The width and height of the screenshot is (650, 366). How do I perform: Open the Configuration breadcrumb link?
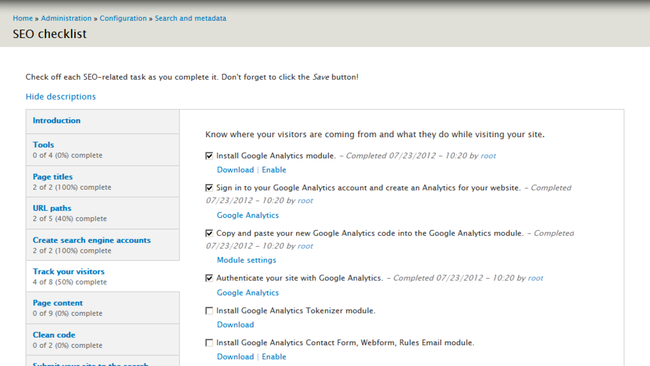(123, 18)
